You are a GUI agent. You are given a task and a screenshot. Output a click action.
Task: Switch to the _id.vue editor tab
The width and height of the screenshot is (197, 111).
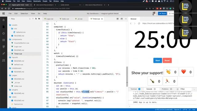[x=79, y=19]
